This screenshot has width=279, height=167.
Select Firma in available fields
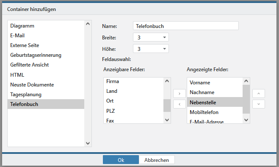133,81
